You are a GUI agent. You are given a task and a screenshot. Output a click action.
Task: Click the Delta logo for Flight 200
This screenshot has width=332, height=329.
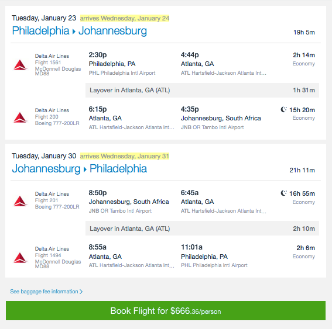tap(20, 117)
